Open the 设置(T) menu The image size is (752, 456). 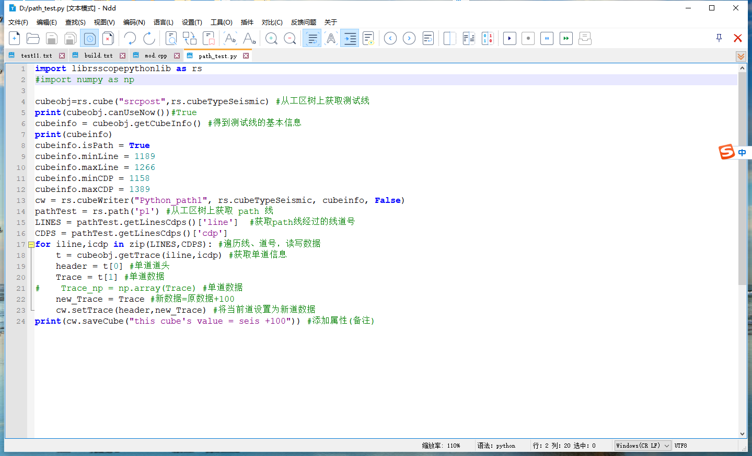(192, 22)
